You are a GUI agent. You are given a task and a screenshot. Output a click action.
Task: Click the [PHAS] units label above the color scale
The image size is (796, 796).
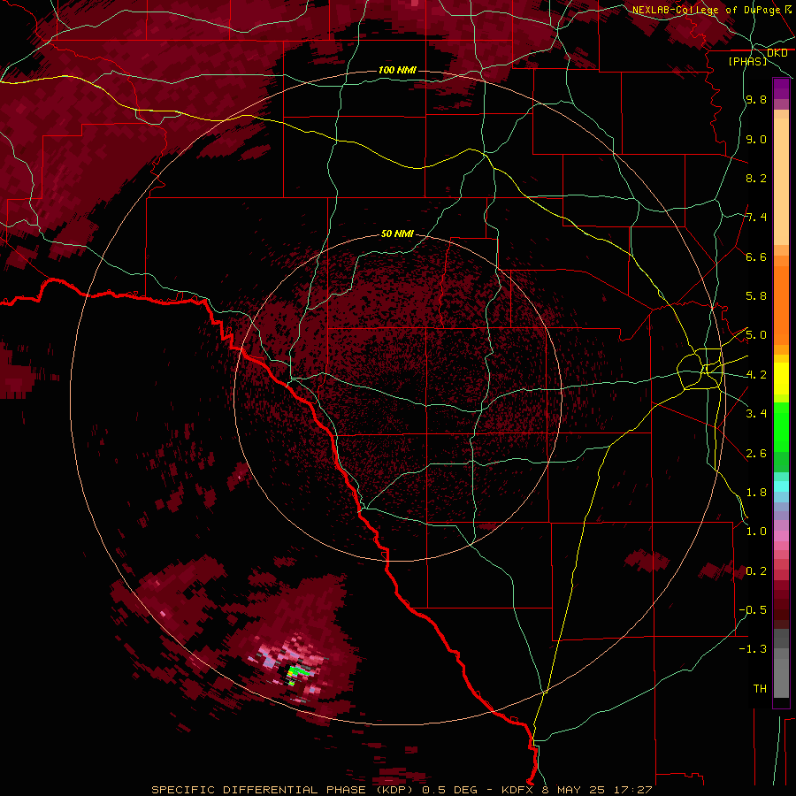tap(747, 61)
